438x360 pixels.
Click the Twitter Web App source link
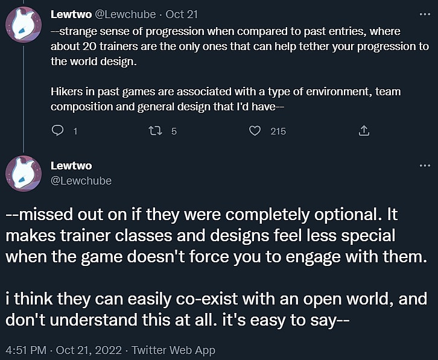click(173, 350)
